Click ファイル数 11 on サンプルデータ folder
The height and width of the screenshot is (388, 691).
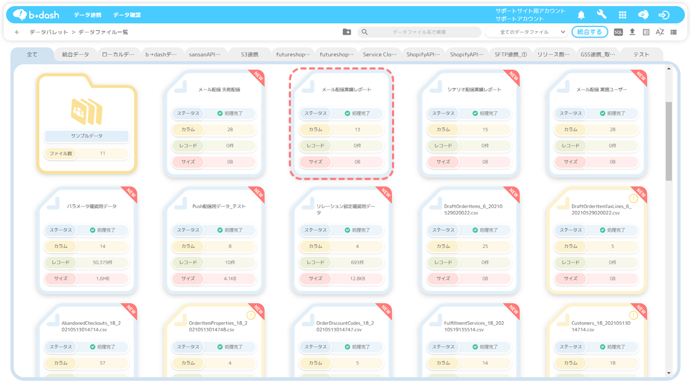(x=86, y=154)
